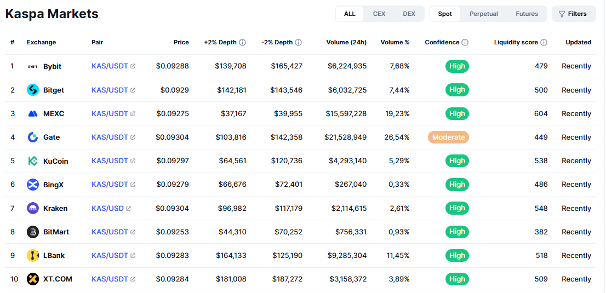The width and height of the screenshot is (606, 293).
Task: Click XT.COM +2% depth $181,008
Action: [x=231, y=279]
